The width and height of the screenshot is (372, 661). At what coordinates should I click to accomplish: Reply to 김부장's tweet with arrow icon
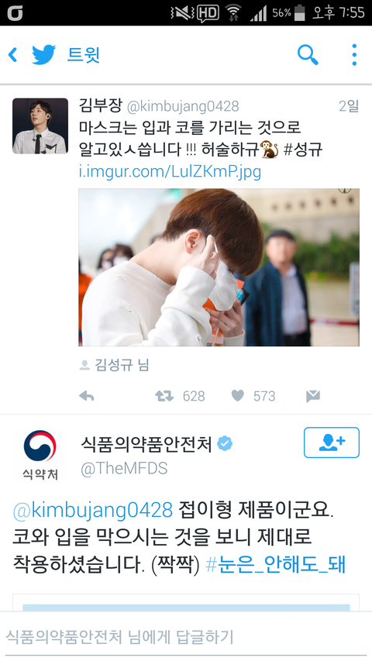[87, 396]
